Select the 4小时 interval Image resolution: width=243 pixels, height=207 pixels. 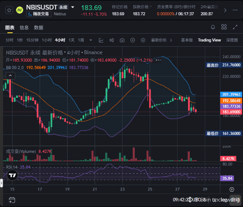pos(60,40)
